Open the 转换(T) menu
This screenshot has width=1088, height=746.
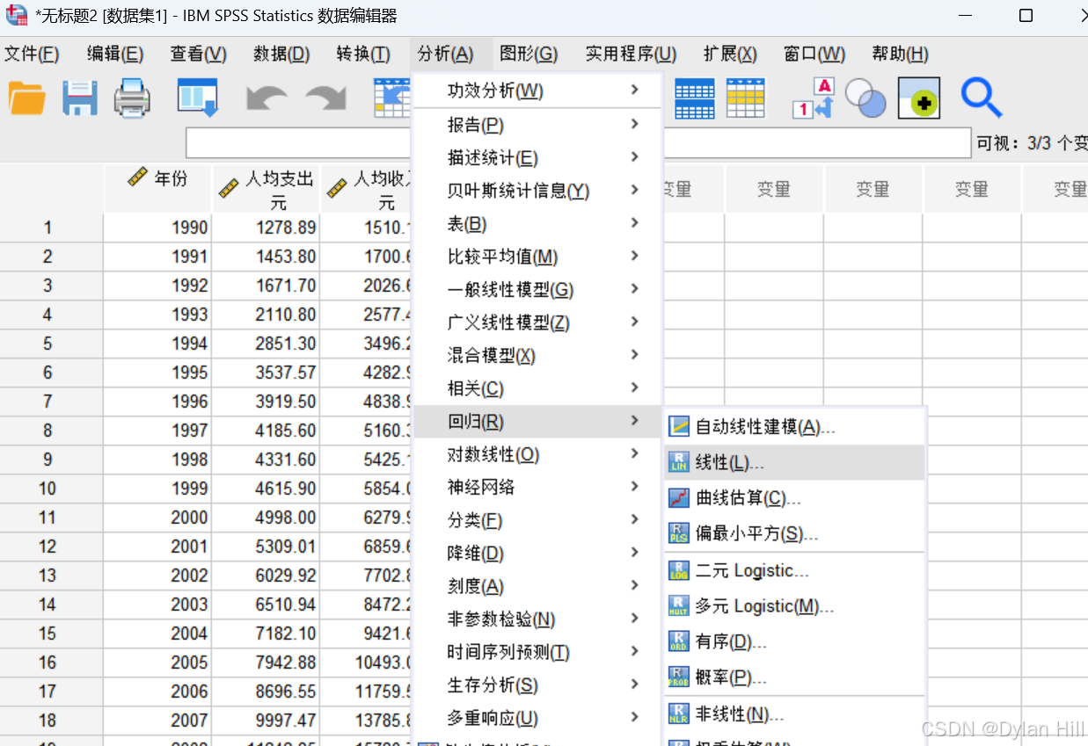(363, 54)
